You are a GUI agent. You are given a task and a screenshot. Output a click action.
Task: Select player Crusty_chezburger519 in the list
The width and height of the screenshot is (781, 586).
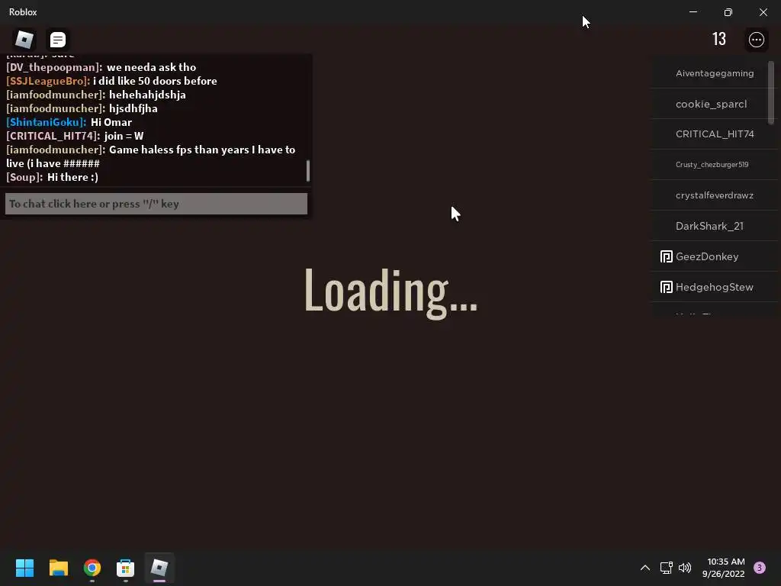pyautogui.click(x=714, y=165)
